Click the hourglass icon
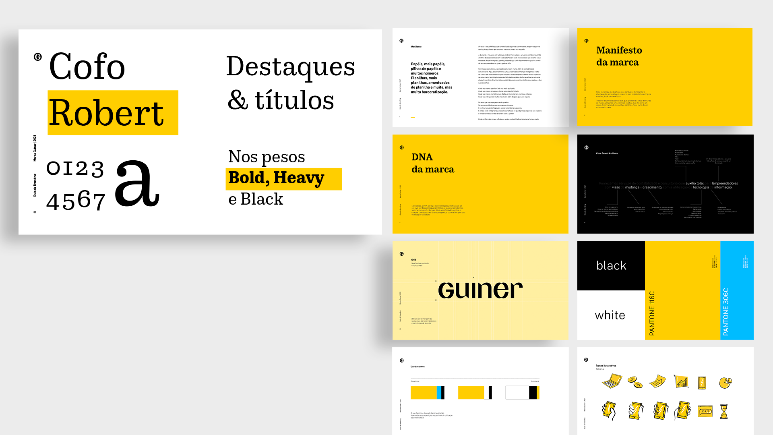 point(724,412)
